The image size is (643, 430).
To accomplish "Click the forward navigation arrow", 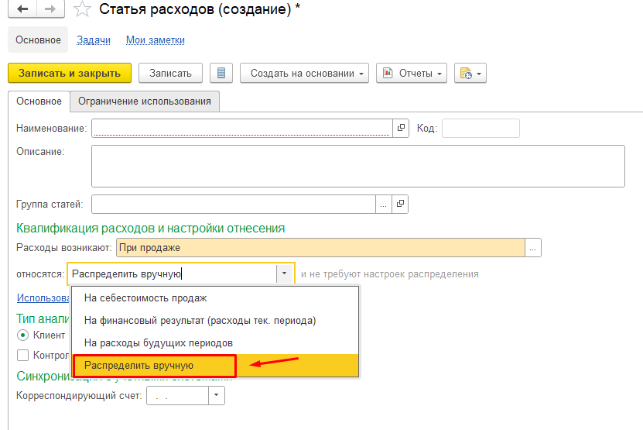I will (50, 9).
